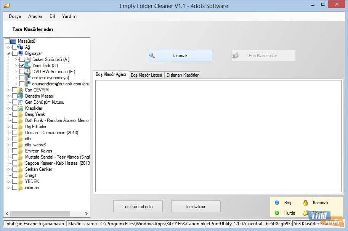
Task: Open the Araçlar menu
Action: [35, 16]
